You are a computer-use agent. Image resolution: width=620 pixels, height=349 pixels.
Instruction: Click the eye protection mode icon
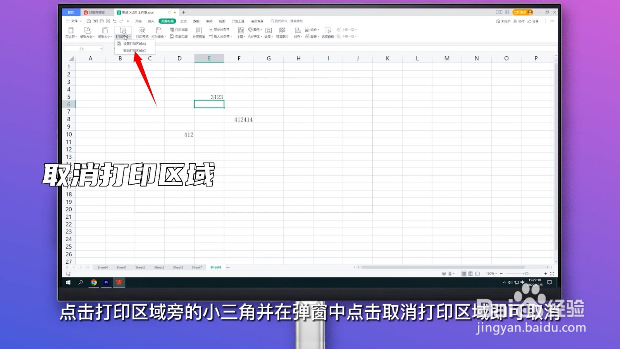[444, 273]
